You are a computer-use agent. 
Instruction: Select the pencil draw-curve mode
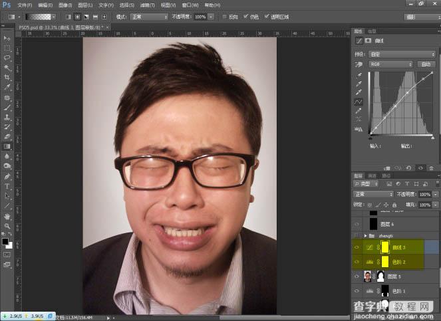point(359,111)
